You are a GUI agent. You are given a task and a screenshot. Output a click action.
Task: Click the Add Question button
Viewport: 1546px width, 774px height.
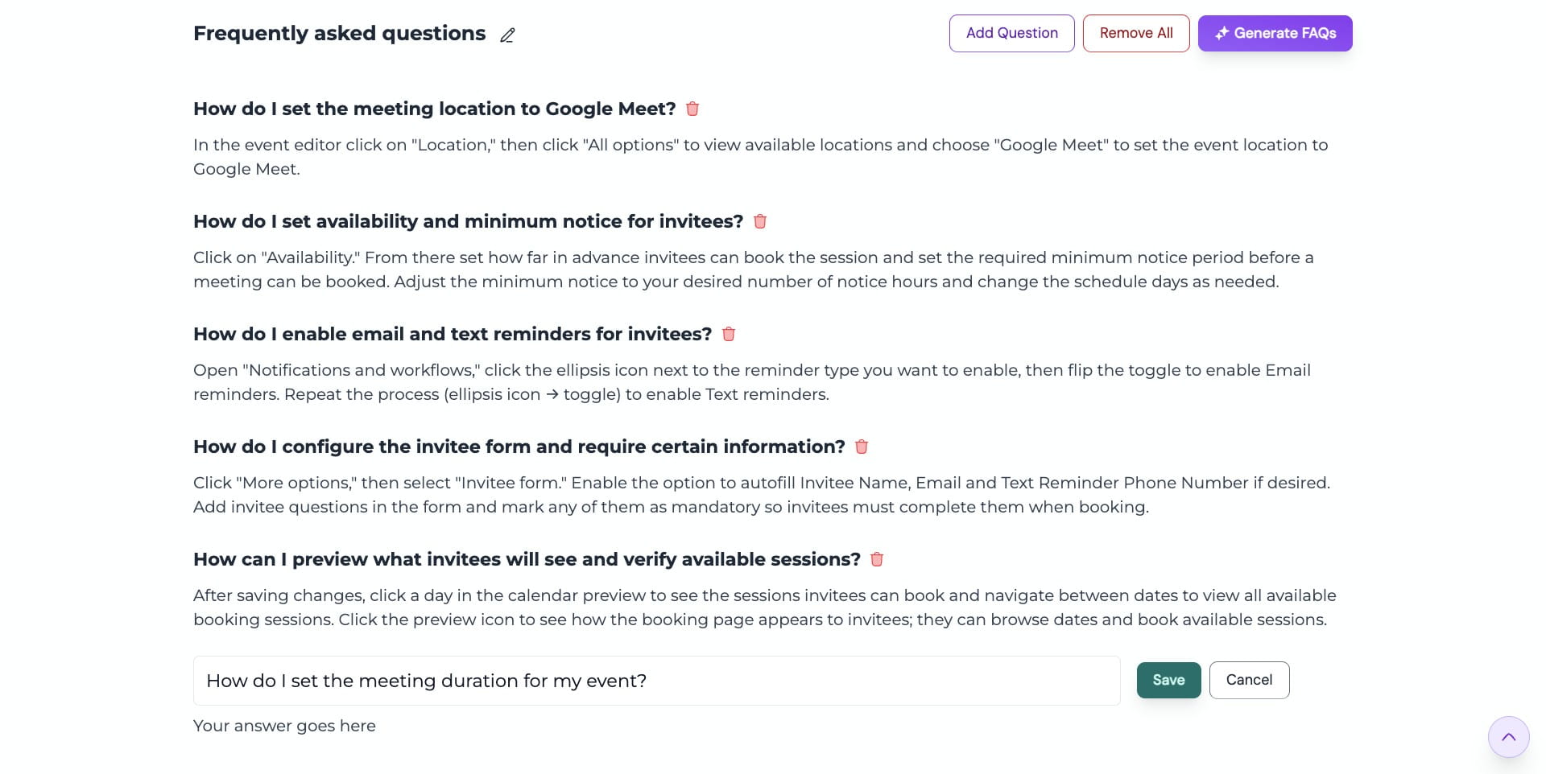1011,33
